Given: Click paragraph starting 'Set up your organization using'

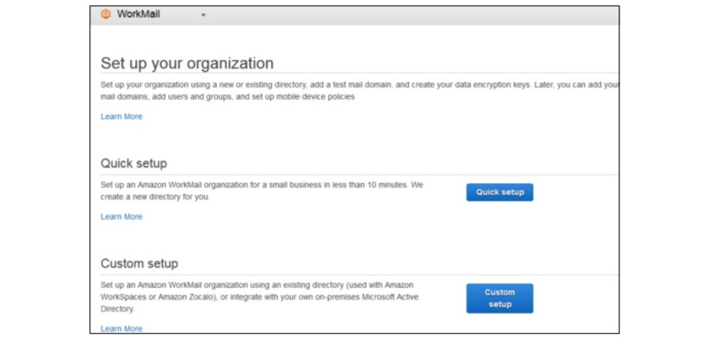Looking at the screenshot, I should [x=359, y=91].
